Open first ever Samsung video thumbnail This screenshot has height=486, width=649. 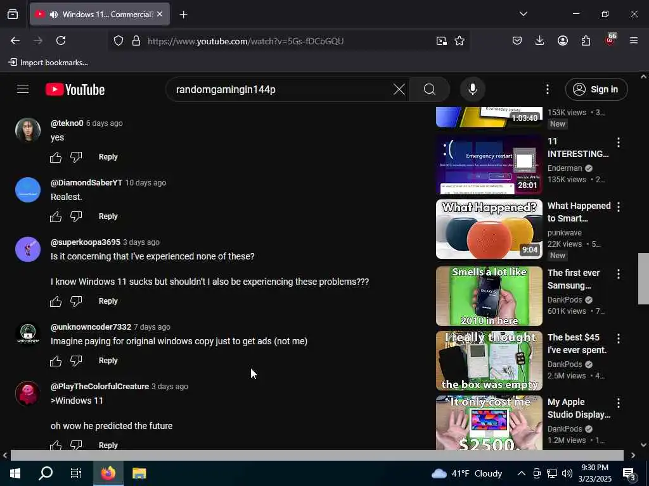(x=489, y=296)
